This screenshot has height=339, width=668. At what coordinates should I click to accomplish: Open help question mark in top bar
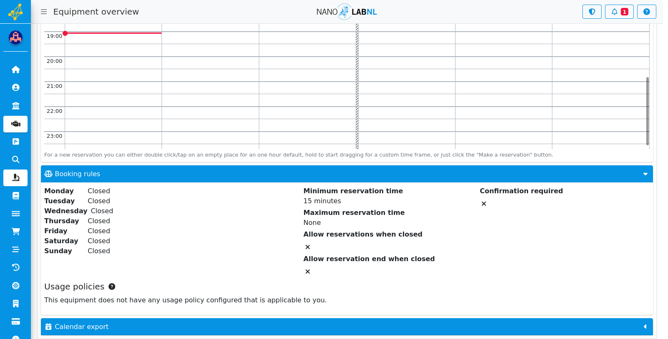coord(646,12)
